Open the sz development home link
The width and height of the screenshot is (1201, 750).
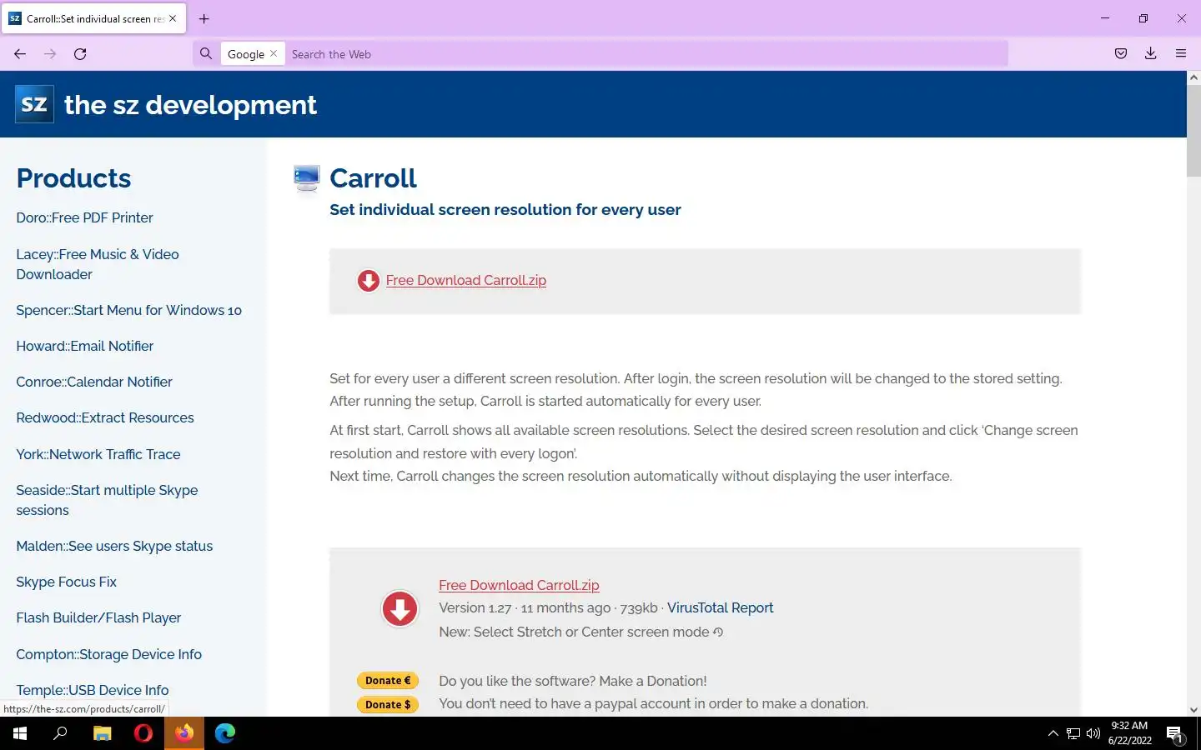point(190,105)
